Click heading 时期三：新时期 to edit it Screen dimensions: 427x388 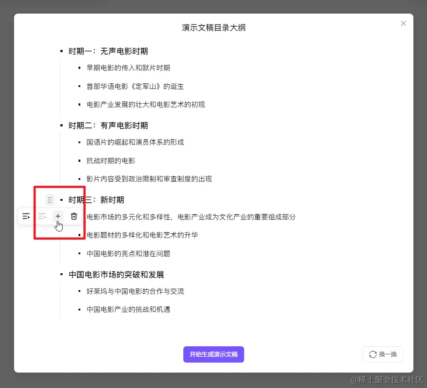coord(103,199)
